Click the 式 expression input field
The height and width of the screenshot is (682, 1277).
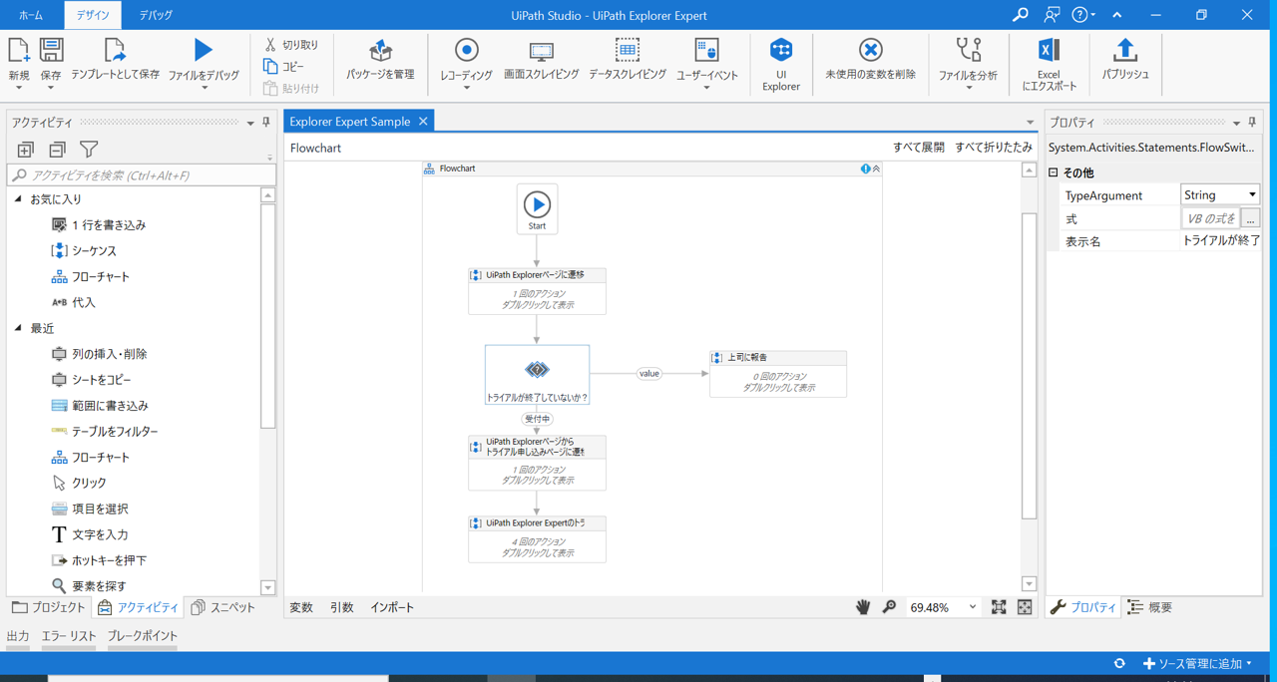(x=1211, y=218)
